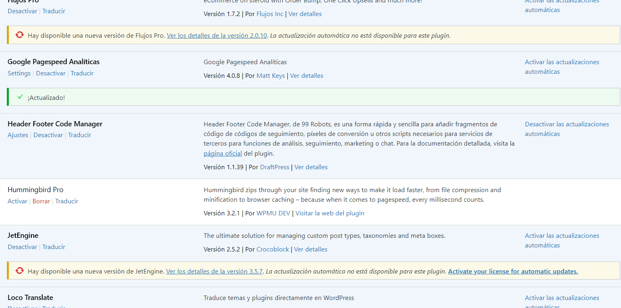Open the Matt Keys author link
Viewport: 621px width, 308px height.
point(271,75)
